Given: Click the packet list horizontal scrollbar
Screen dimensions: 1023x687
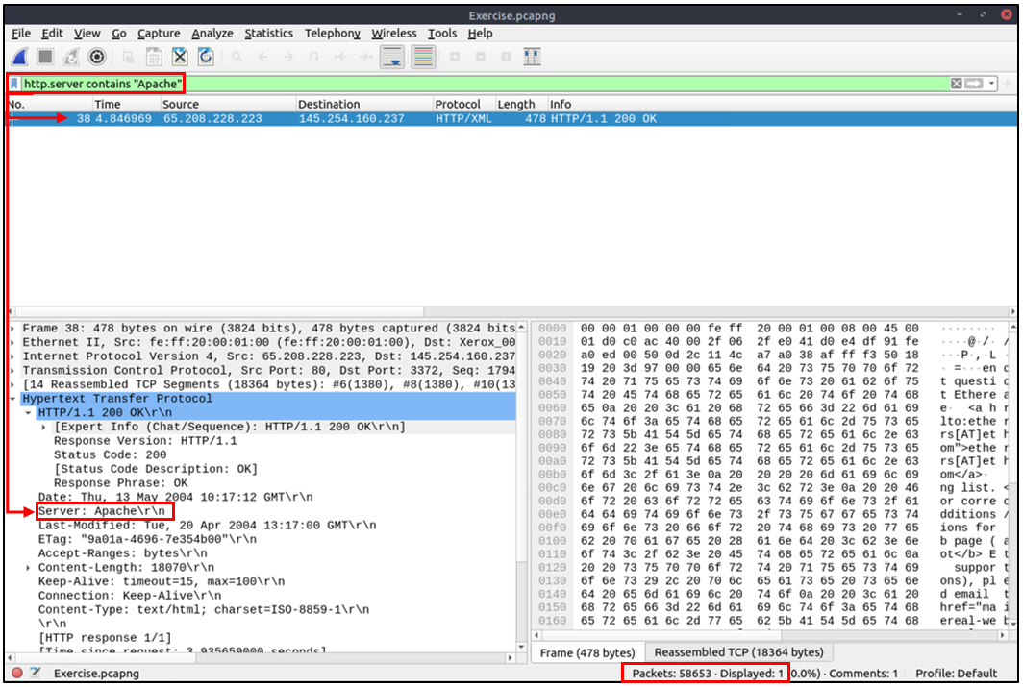Looking at the screenshot, I should pyautogui.click(x=511, y=311).
